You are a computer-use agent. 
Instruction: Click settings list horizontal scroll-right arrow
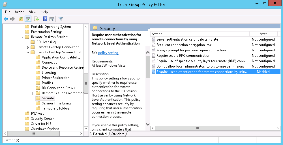pos(278,128)
